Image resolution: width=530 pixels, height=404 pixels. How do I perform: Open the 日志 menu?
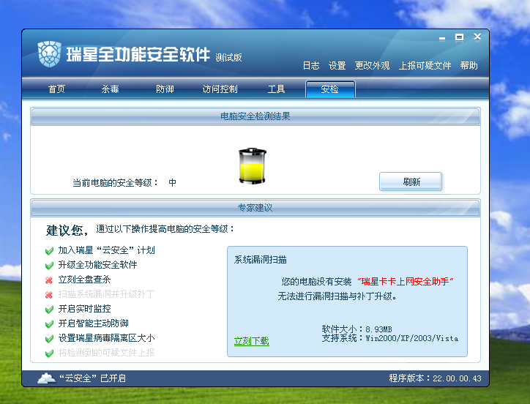point(311,66)
